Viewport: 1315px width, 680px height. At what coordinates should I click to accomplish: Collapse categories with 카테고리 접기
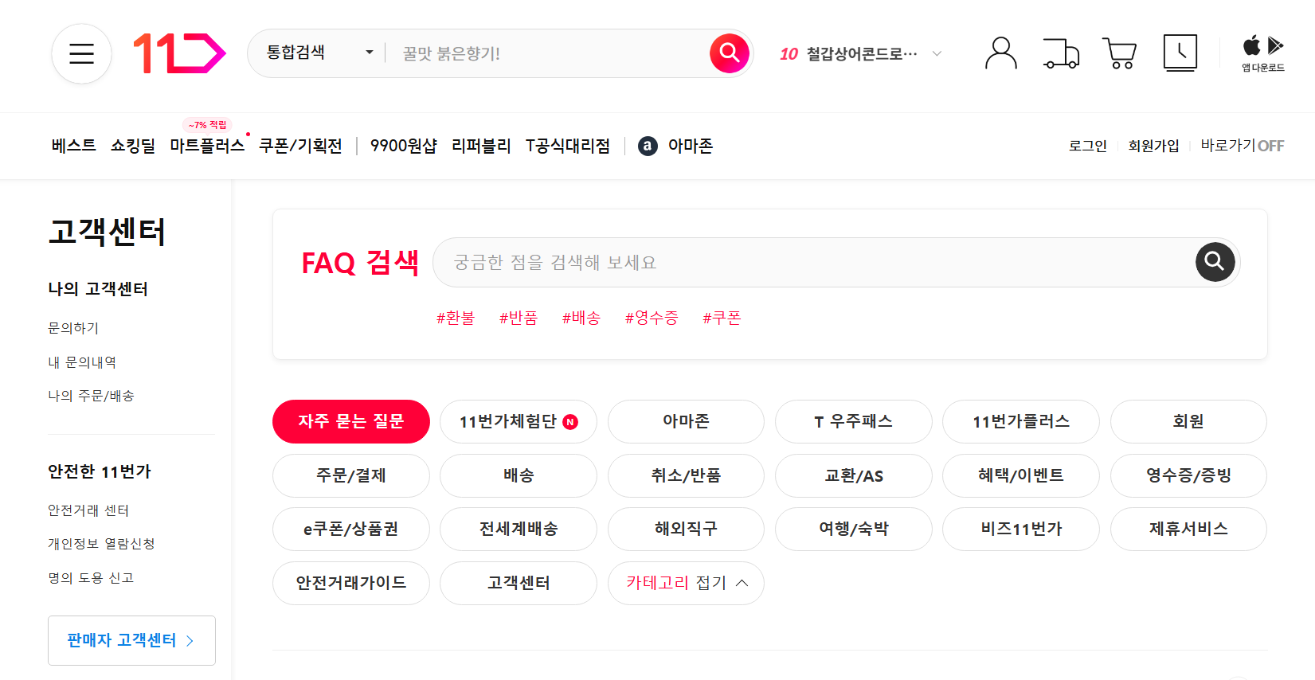click(x=686, y=583)
